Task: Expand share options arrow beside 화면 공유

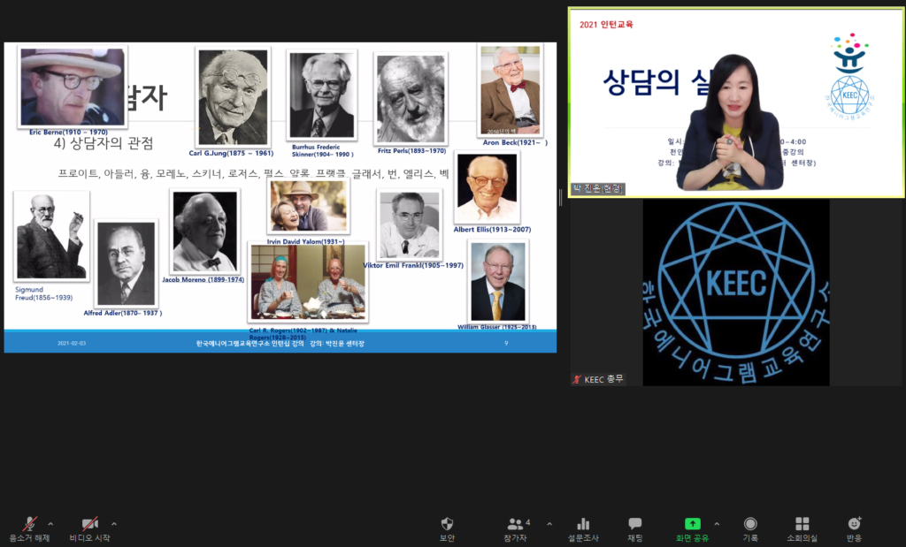Action: tap(717, 524)
